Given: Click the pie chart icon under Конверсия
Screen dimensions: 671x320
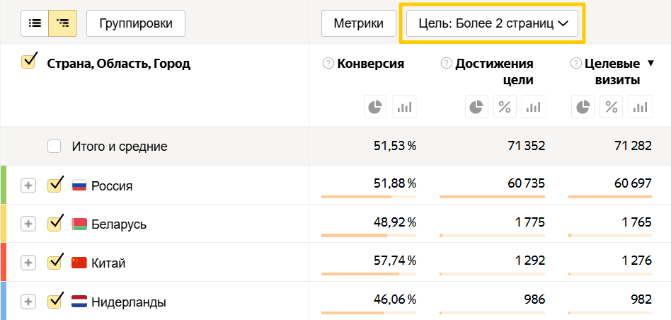Looking at the screenshot, I should 375,107.
